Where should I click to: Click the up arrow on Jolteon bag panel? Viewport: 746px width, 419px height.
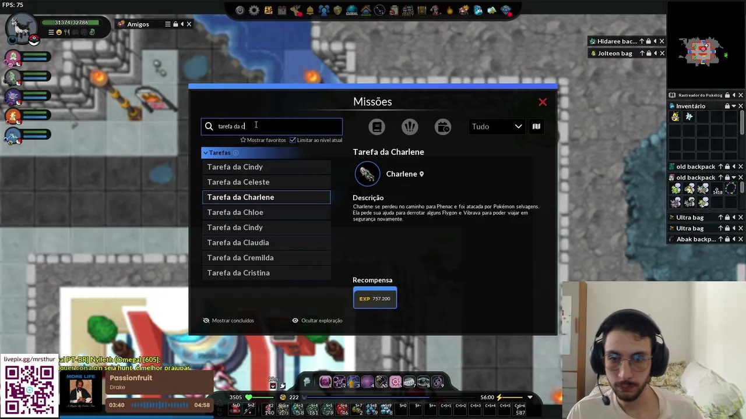(642, 54)
